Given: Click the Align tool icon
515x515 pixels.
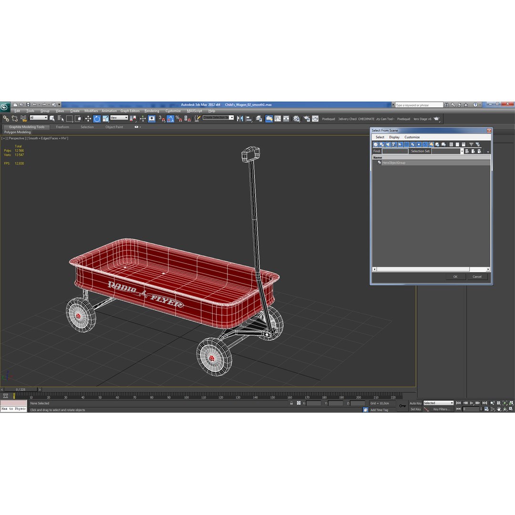Looking at the screenshot, I should (249, 119).
